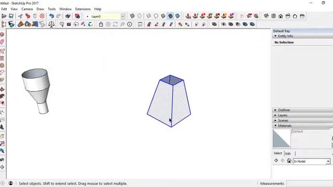This screenshot has width=333, height=187.
Task: Open the Tools menu
Action: (x=52, y=9)
